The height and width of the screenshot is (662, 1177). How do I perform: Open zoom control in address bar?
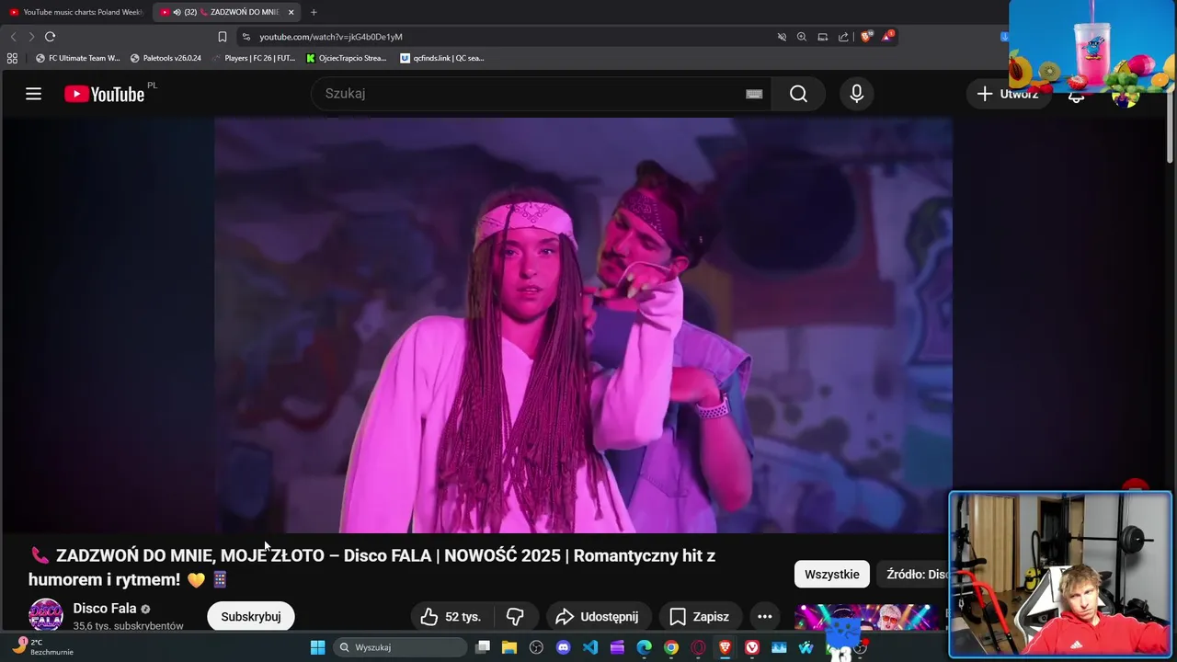pyautogui.click(x=802, y=37)
